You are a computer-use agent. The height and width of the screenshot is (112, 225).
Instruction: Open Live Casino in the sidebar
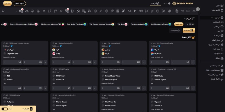point(218,10)
